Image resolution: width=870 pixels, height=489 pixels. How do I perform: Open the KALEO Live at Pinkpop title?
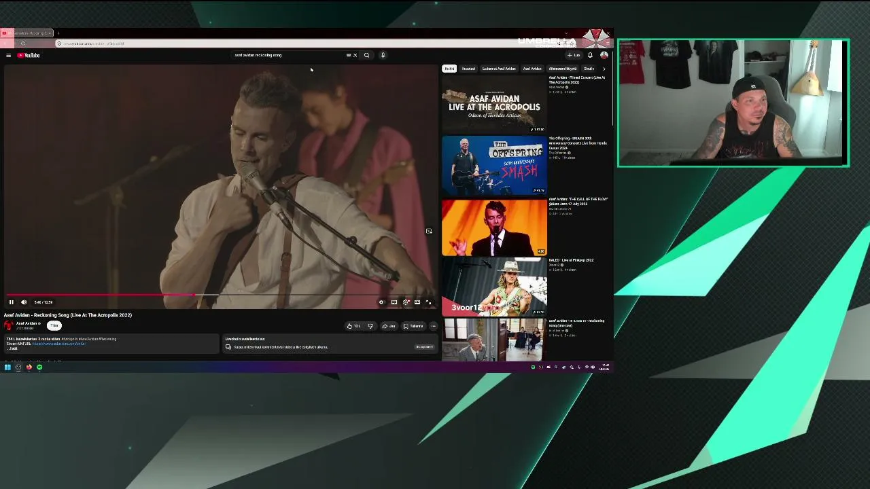[x=571, y=260]
